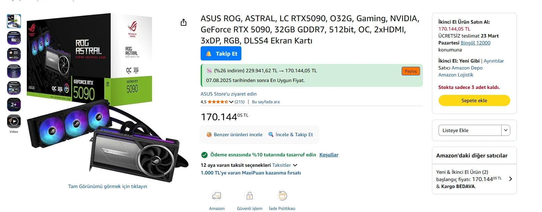Click İncele & Takip Et magnifier button
The image size is (542, 212).
click(x=291, y=134)
